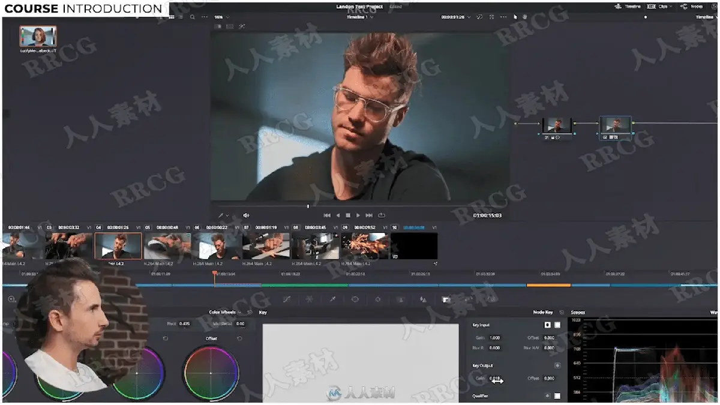Click the viewer scrub bar playhead
The width and height of the screenshot is (720, 405).
308,206
